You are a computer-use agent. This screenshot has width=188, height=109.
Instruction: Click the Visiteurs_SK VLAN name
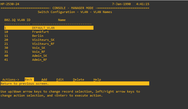pyautogui.click(x=43, y=40)
